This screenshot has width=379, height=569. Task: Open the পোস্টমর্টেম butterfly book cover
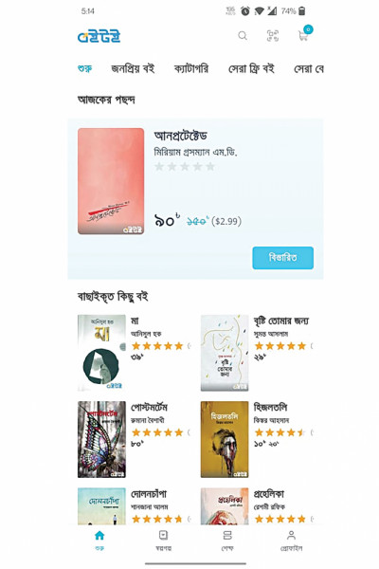(x=101, y=439)
